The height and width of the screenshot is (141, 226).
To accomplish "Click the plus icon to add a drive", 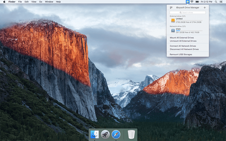I will click(205, 8).
